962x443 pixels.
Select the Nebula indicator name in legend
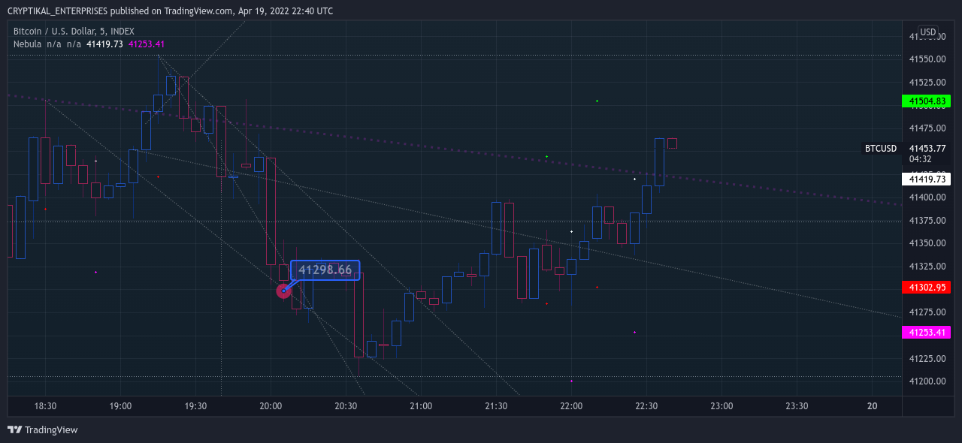point(28,44)
